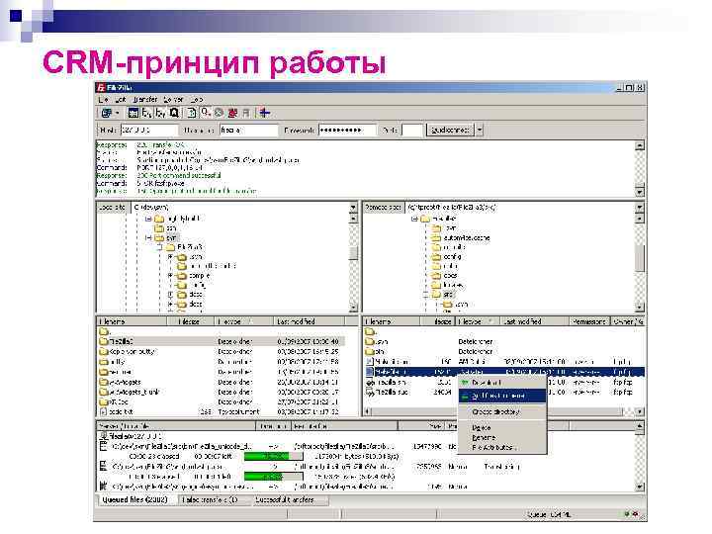Open the Local site path dropdown
The height and width of the screenshot is (534, 712).
[353, 208]
